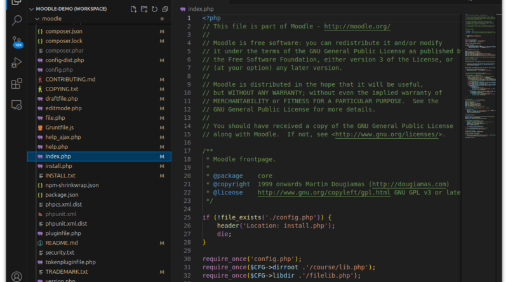Viewport: 508px width, 282px height.
Task: Collapse all folders in explorer
Action: coord(165,9)
